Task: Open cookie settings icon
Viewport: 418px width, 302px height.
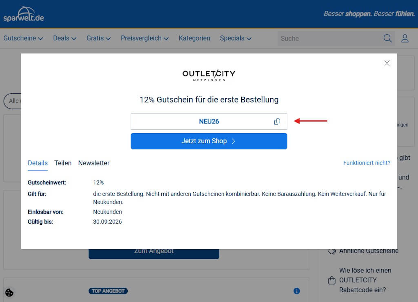Action: [x=9, y=293]
